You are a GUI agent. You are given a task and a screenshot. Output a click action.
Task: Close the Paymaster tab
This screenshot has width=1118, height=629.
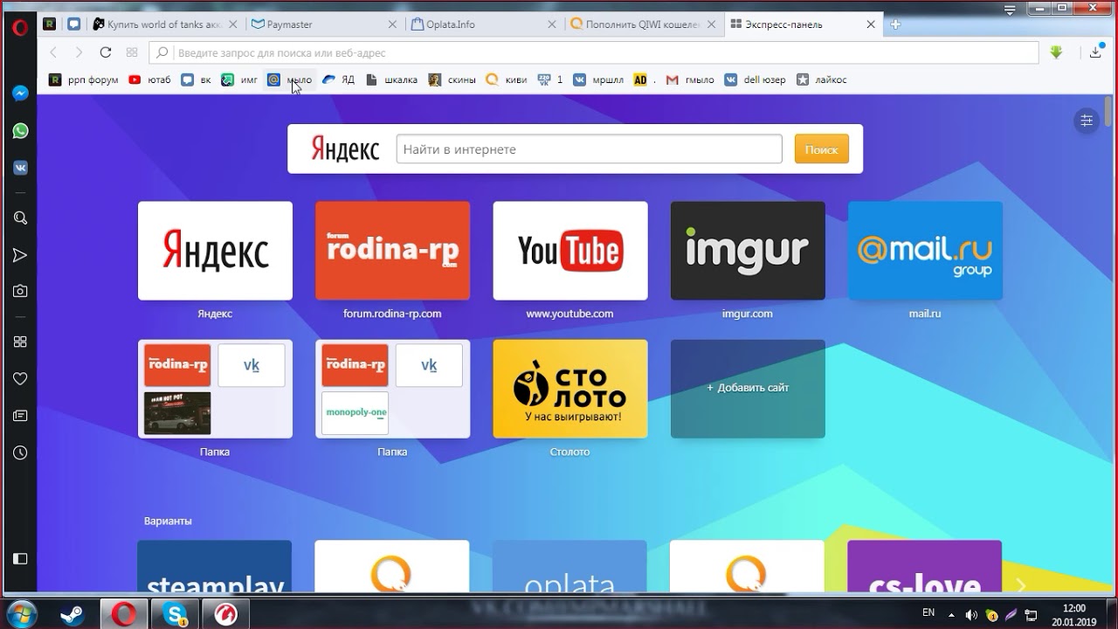point(392,24)
